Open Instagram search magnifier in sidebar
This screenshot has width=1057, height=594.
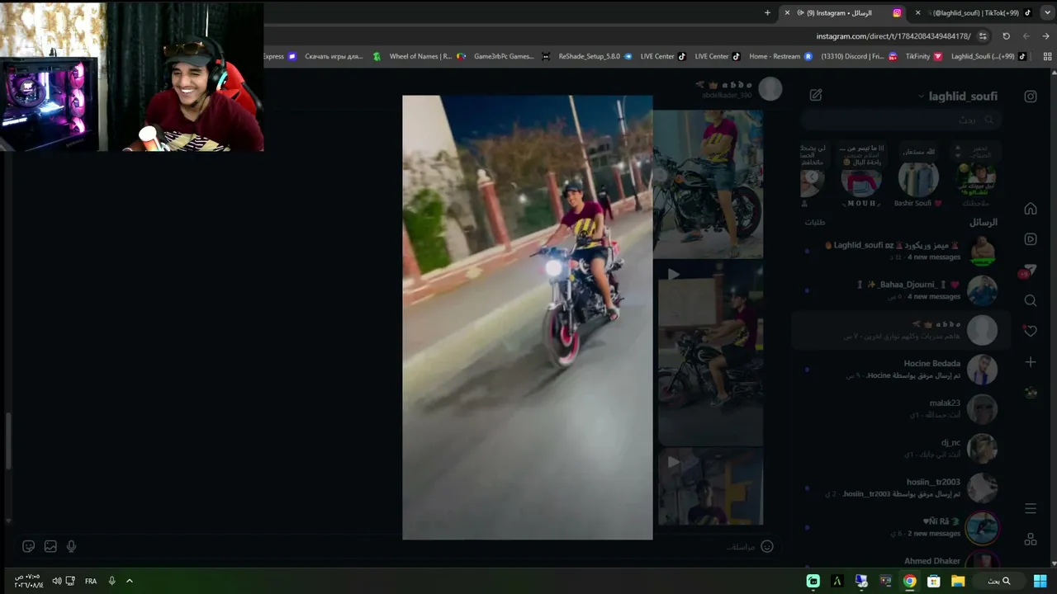1031,300
